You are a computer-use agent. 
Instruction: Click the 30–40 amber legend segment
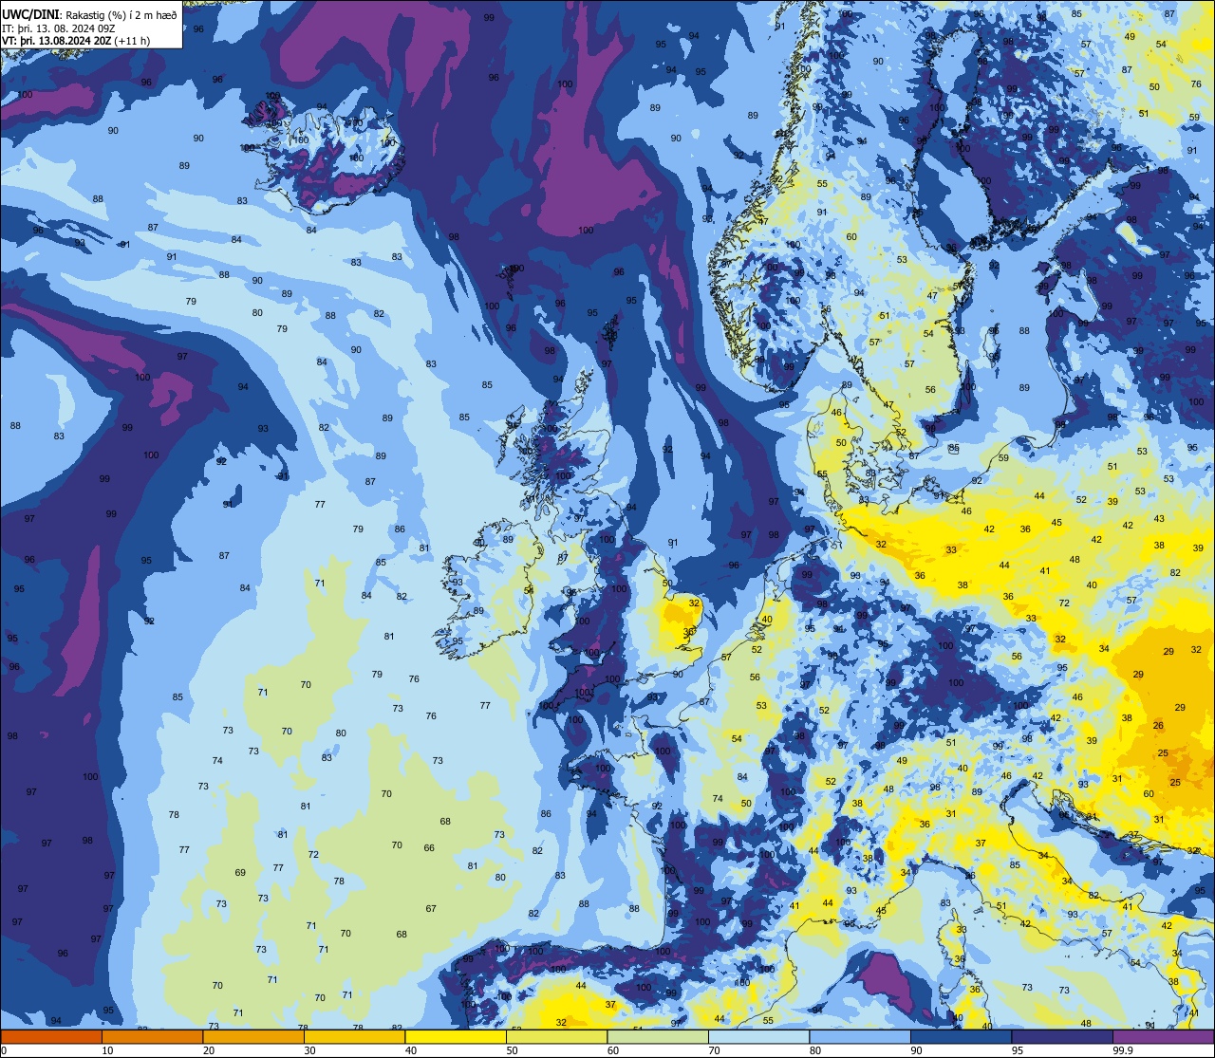pos(354,1037)
